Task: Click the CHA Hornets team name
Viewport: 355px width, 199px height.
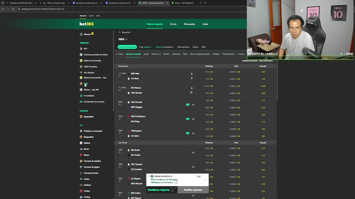Action: 136,102
